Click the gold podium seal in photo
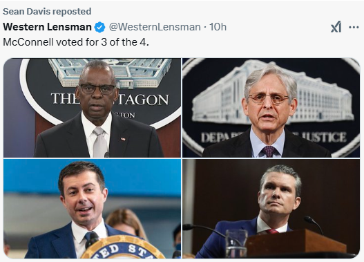364x262 pixels. (122, 247)
